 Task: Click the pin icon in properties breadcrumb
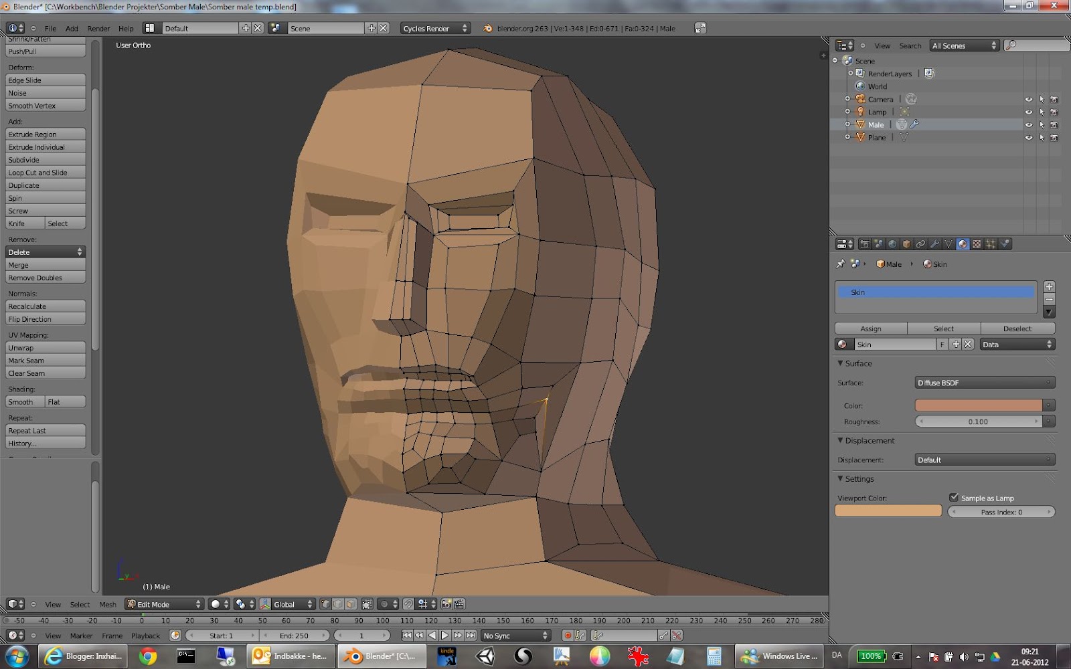coord(841,264)
